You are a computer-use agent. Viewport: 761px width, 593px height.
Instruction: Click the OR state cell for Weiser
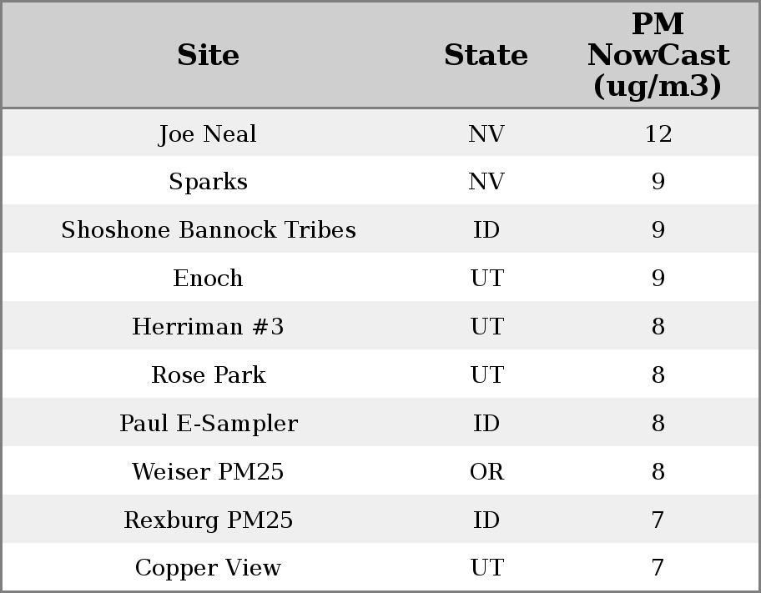[486, 472]
